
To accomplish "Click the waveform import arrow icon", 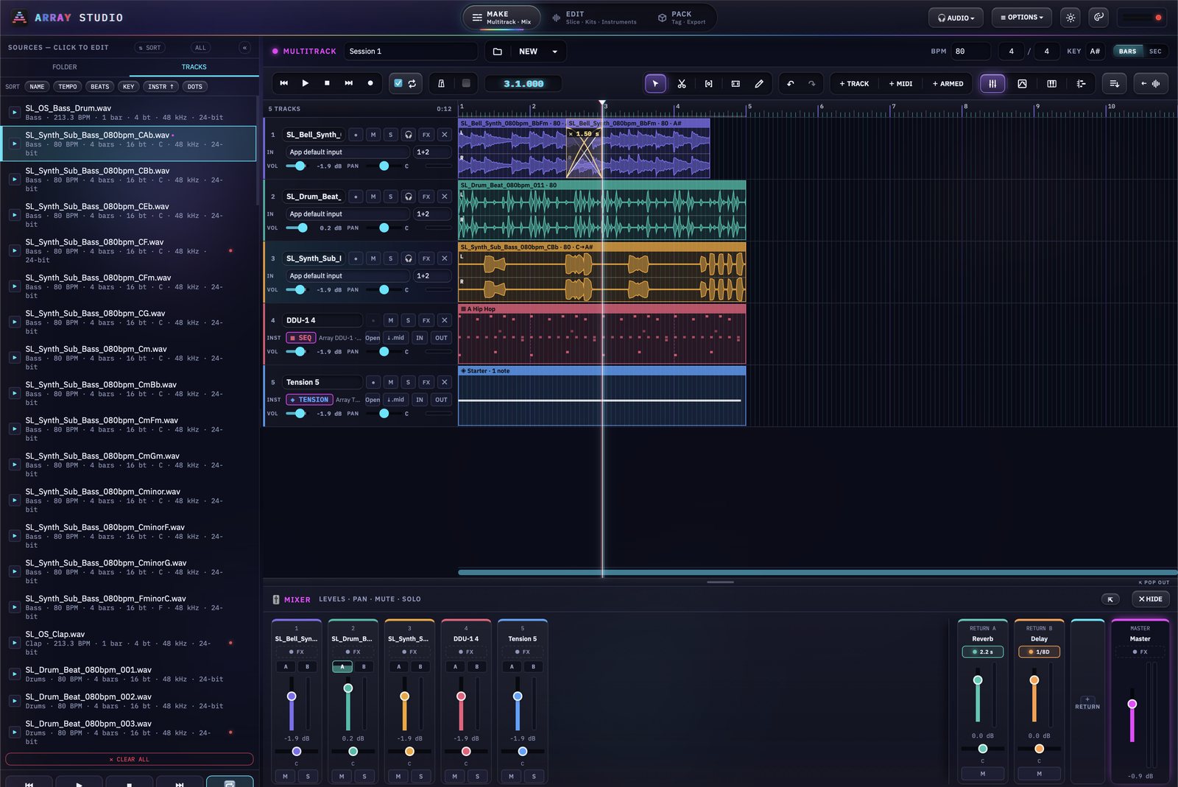I will [x=1151, y=84].
